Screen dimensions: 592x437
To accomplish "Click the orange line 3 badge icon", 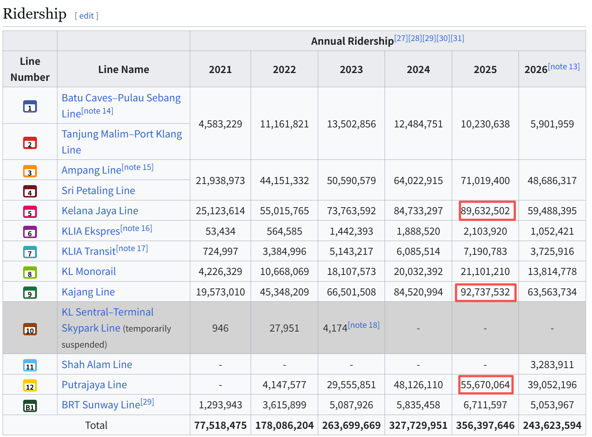I will 30,171.
